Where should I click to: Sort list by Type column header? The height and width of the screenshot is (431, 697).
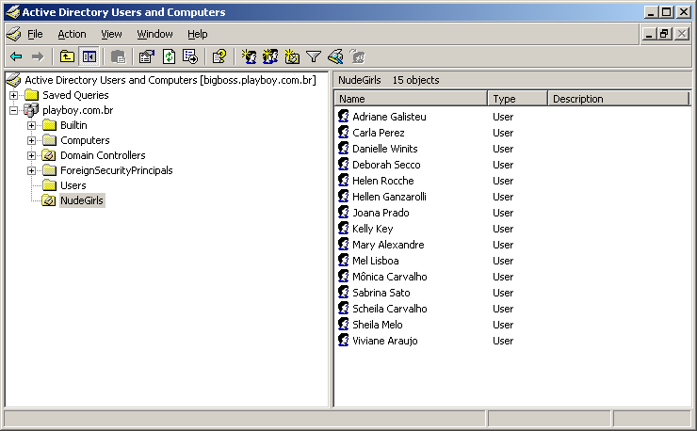(x=517, y=99)
